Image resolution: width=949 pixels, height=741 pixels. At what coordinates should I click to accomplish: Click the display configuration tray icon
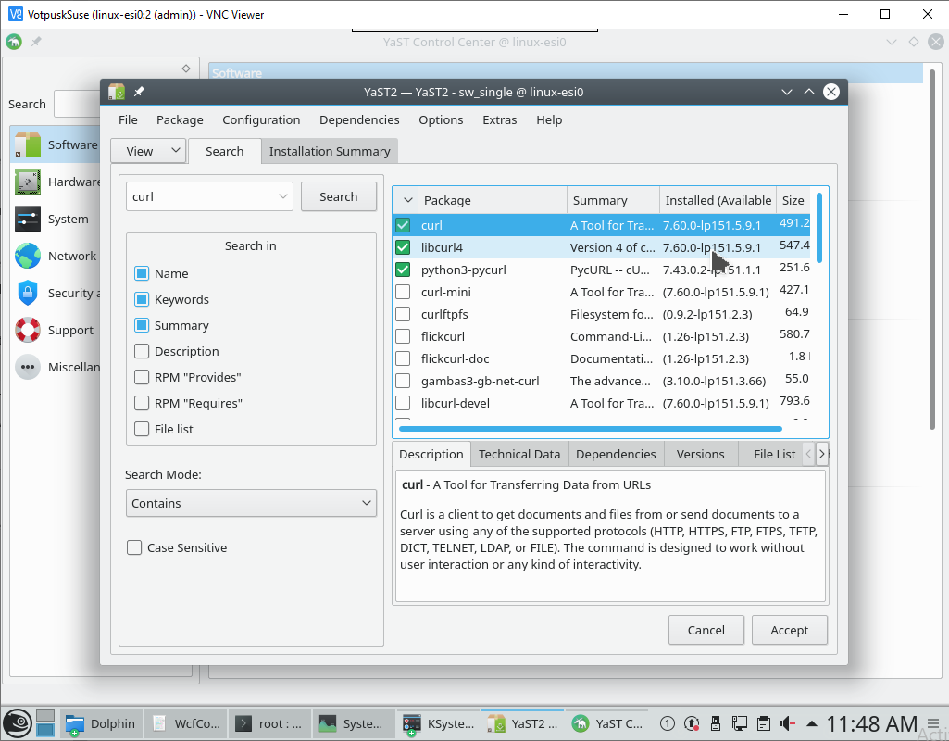coord(740,723)
